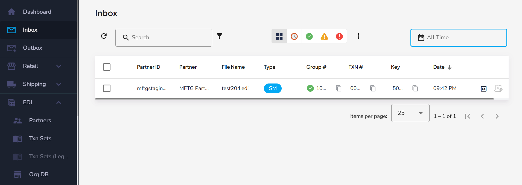This screenshot has height=185, width=522.
Task: Go to Outbox in sidebar
Action: coord(33,48)
